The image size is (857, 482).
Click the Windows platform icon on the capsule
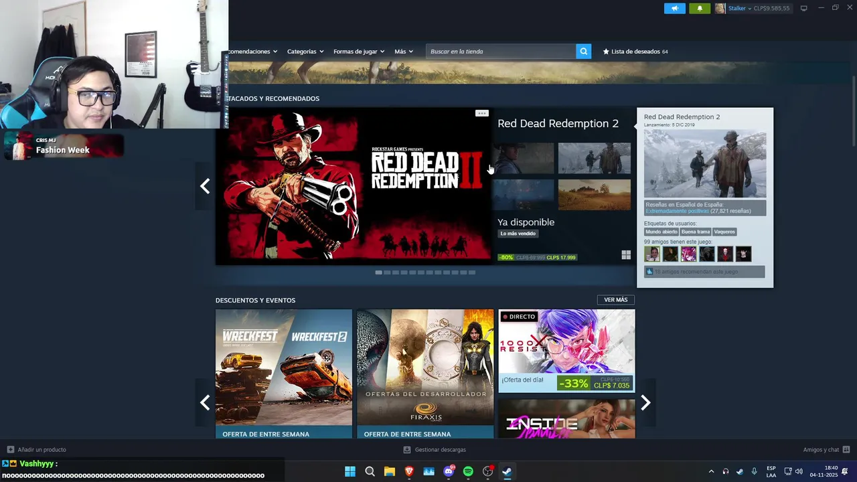[626, 255]
